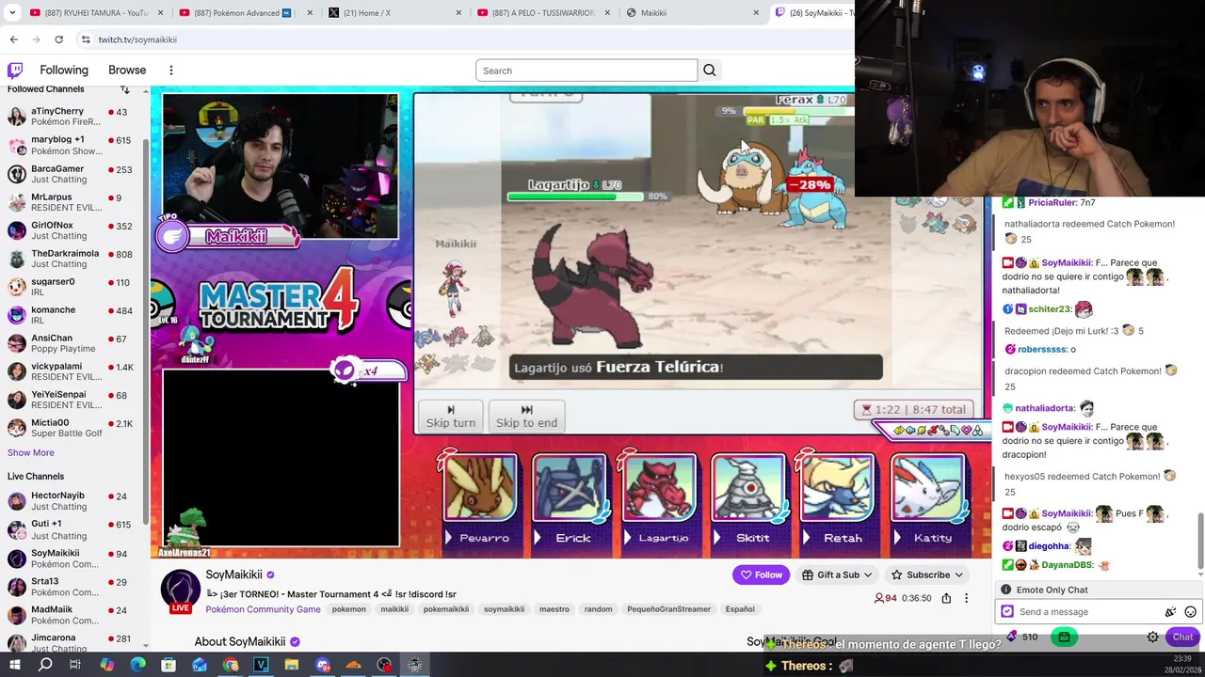This screenshot has width=1205, height=677.
Task: Click the browser address bar URL
Action: (x=137, y=39)
